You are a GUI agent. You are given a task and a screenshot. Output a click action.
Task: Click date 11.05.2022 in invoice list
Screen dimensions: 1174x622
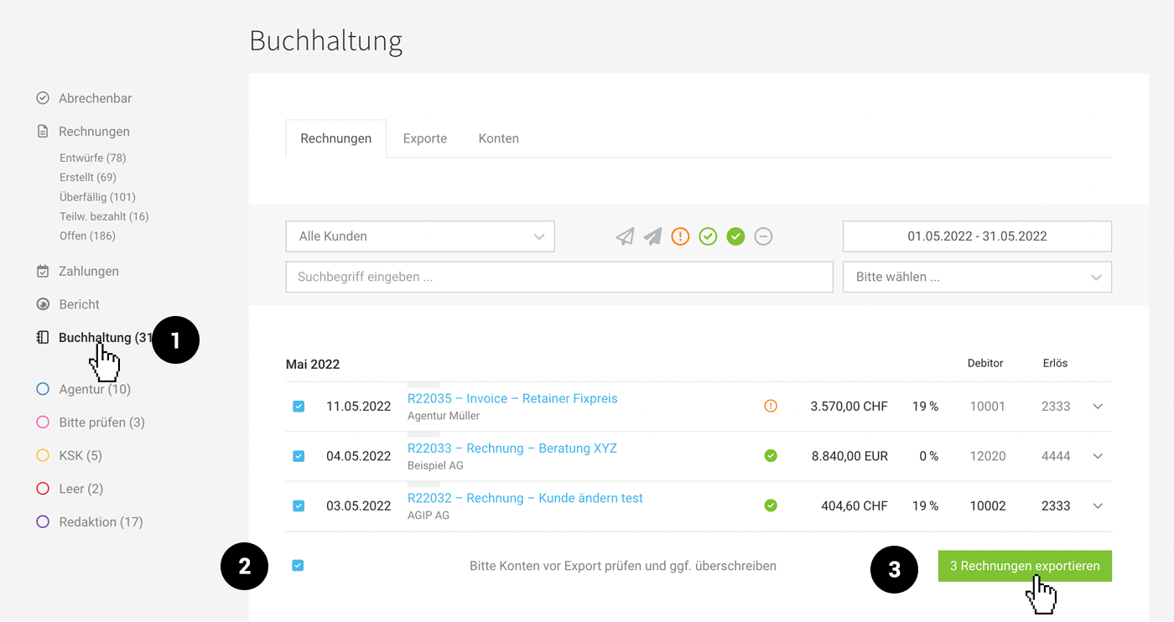[359, 407]
